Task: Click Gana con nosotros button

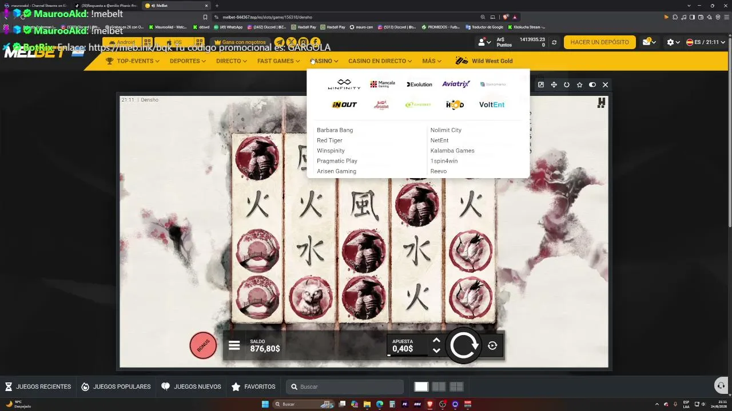Action: pyautogui.click(x=240, y=42)
